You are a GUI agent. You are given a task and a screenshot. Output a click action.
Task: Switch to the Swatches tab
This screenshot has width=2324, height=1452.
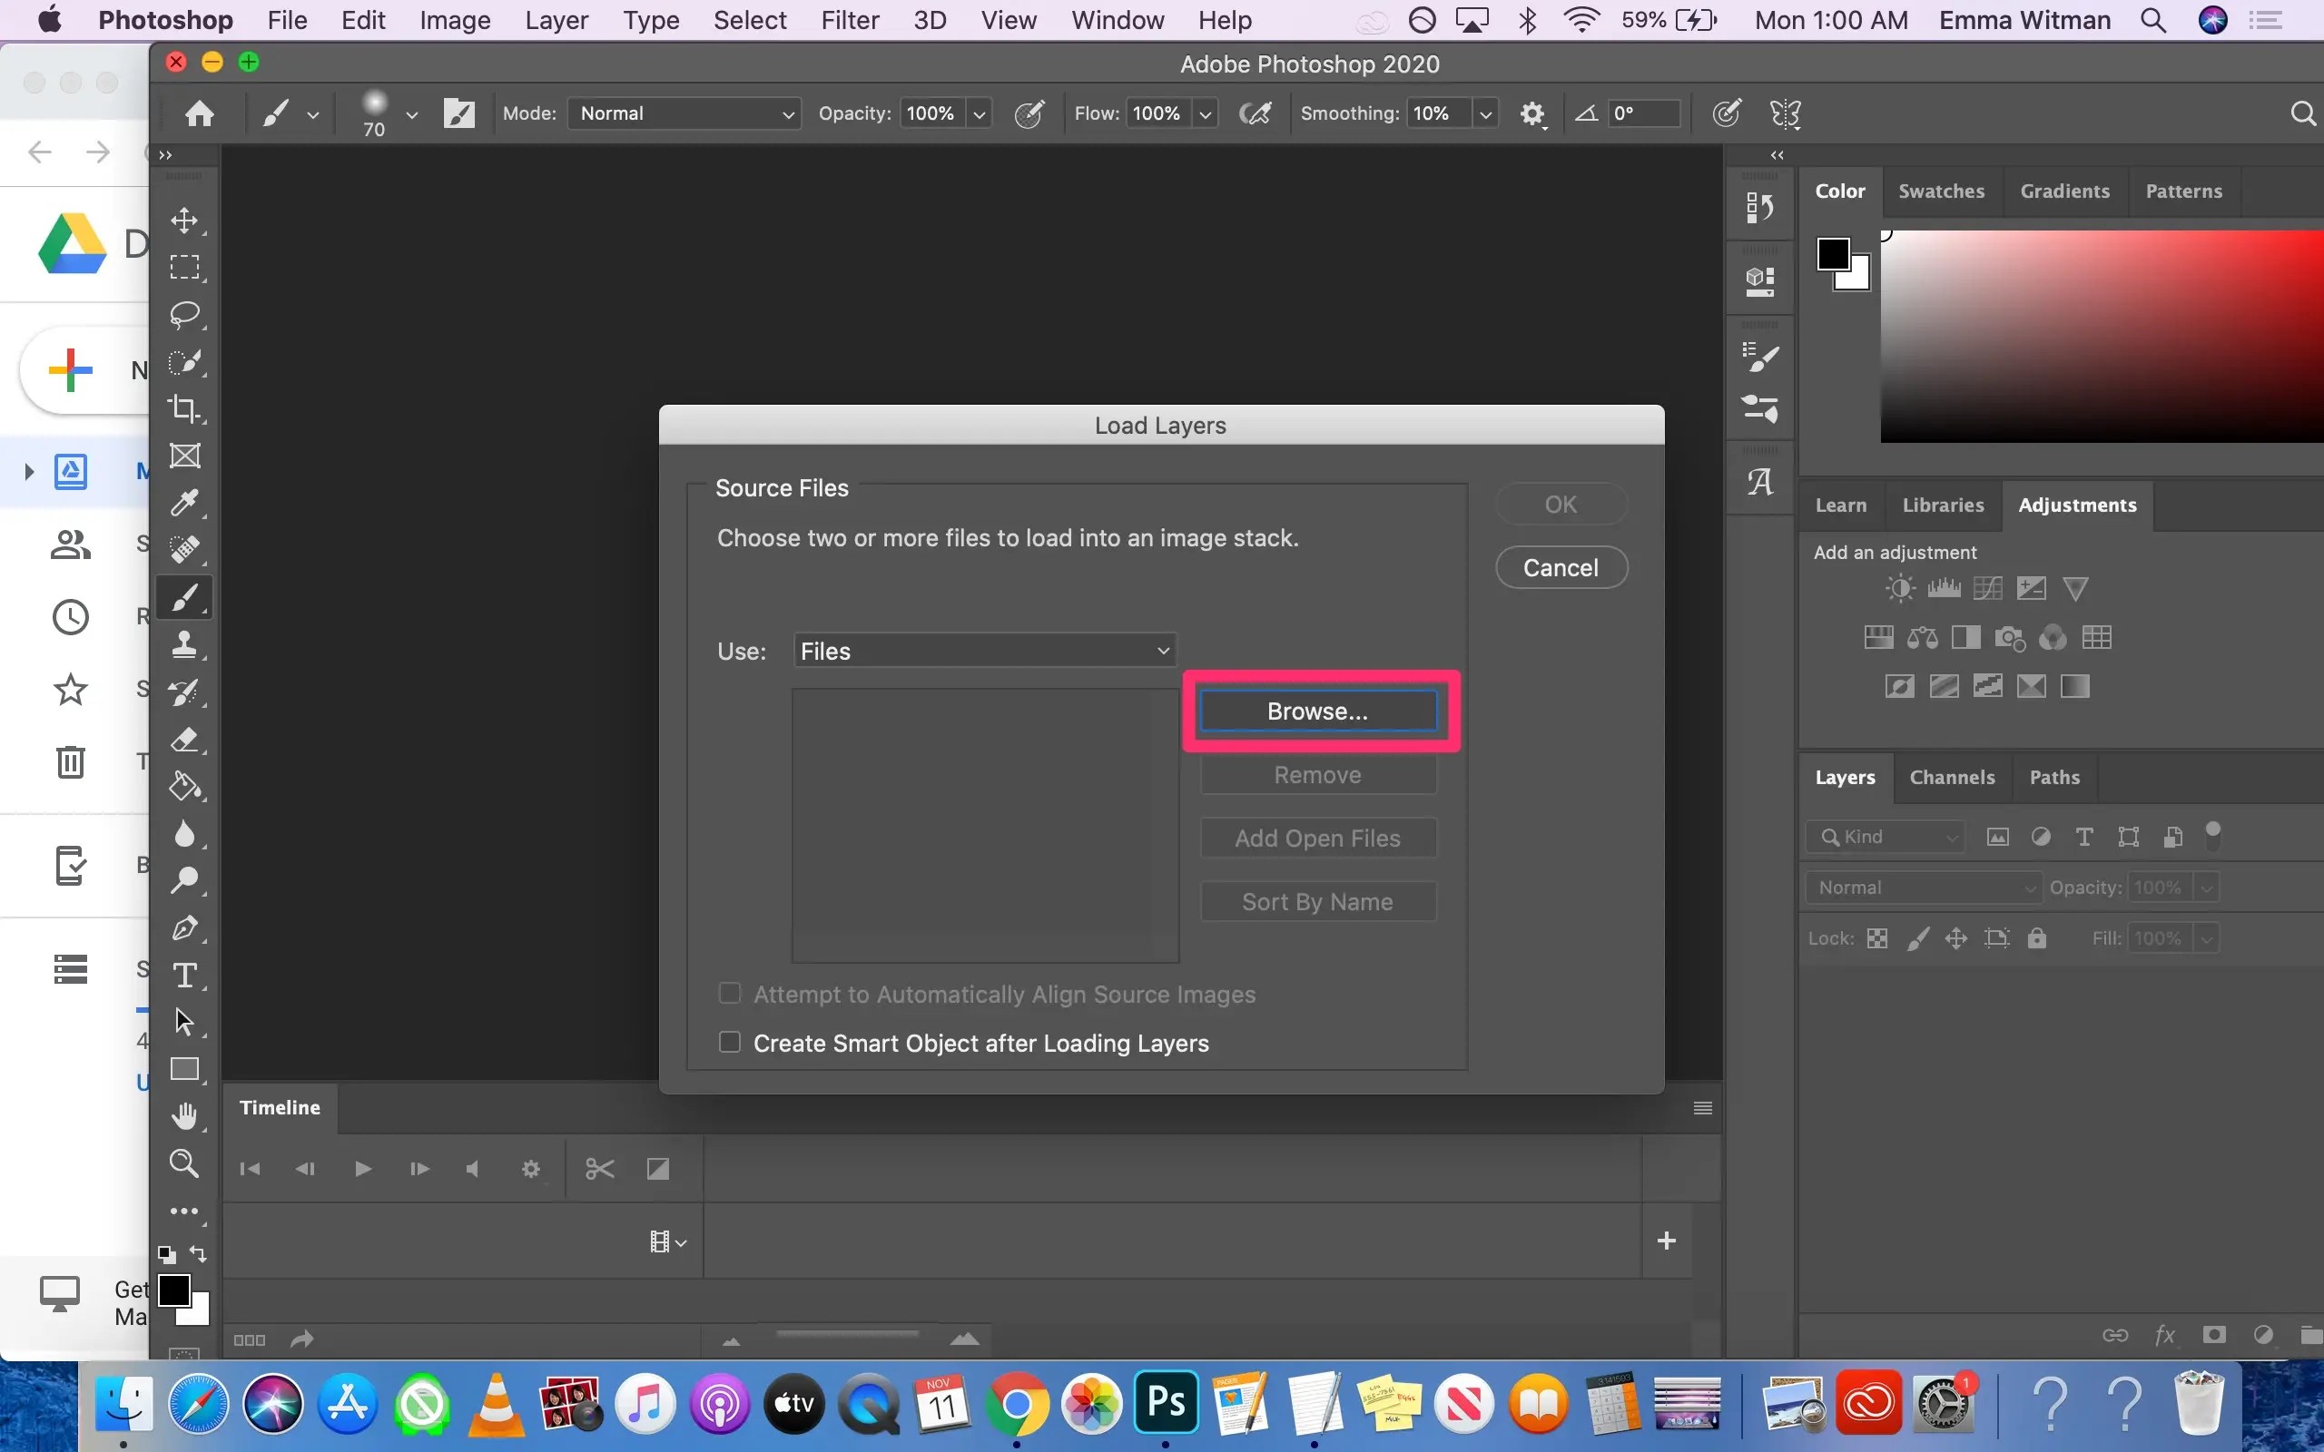coord(1941,191)
